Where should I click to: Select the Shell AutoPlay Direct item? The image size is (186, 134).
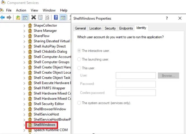click(x=50, y=46)
